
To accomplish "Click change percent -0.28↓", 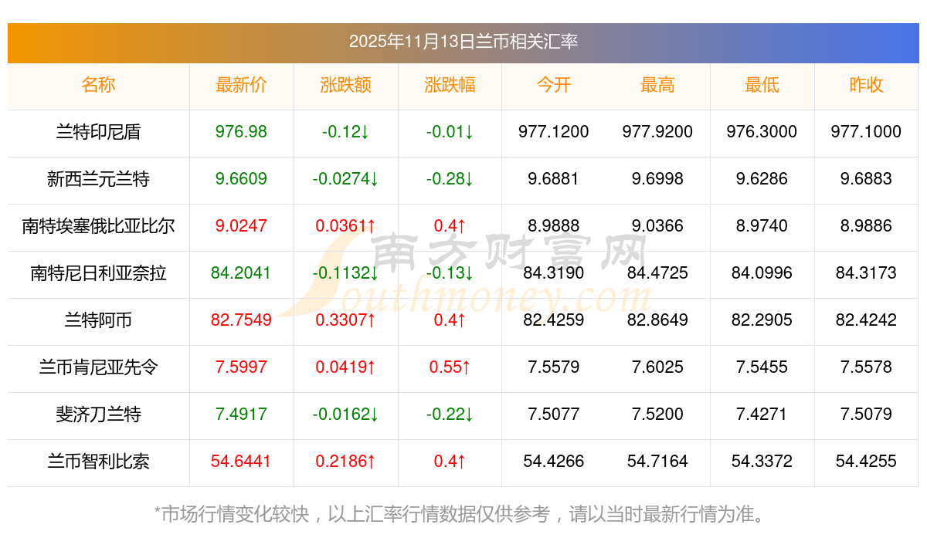I will [x=450, y=179].
